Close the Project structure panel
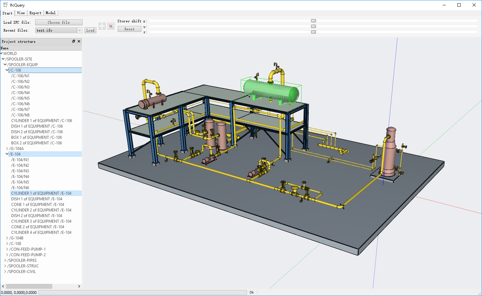This screenshot has width=482, height=296. click(x=79, y=41)
